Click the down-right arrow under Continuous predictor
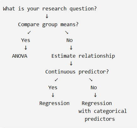This screenshot has width=137, height=128. pyautogui.click(x=91, y=80)
